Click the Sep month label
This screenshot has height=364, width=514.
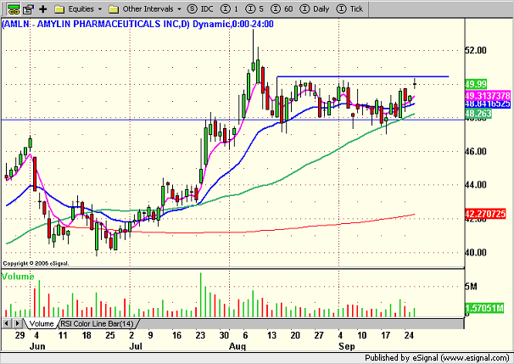pos(347,346)
